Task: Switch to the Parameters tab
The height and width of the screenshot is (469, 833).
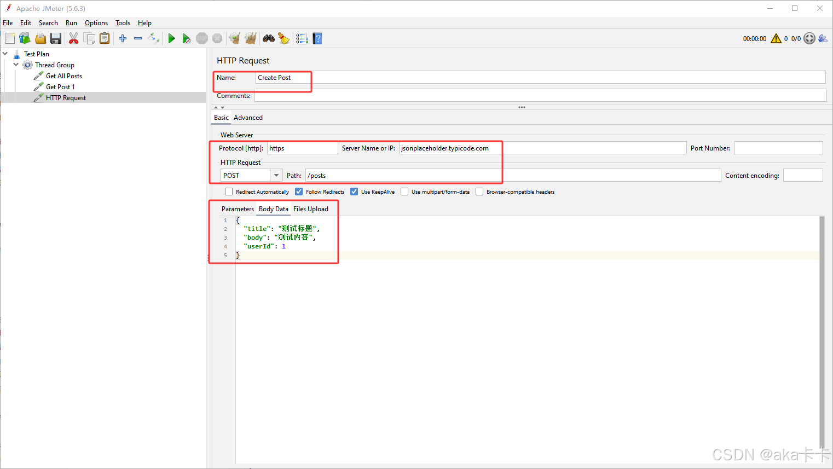Action: pyautogui.click(x=238, y=209)
